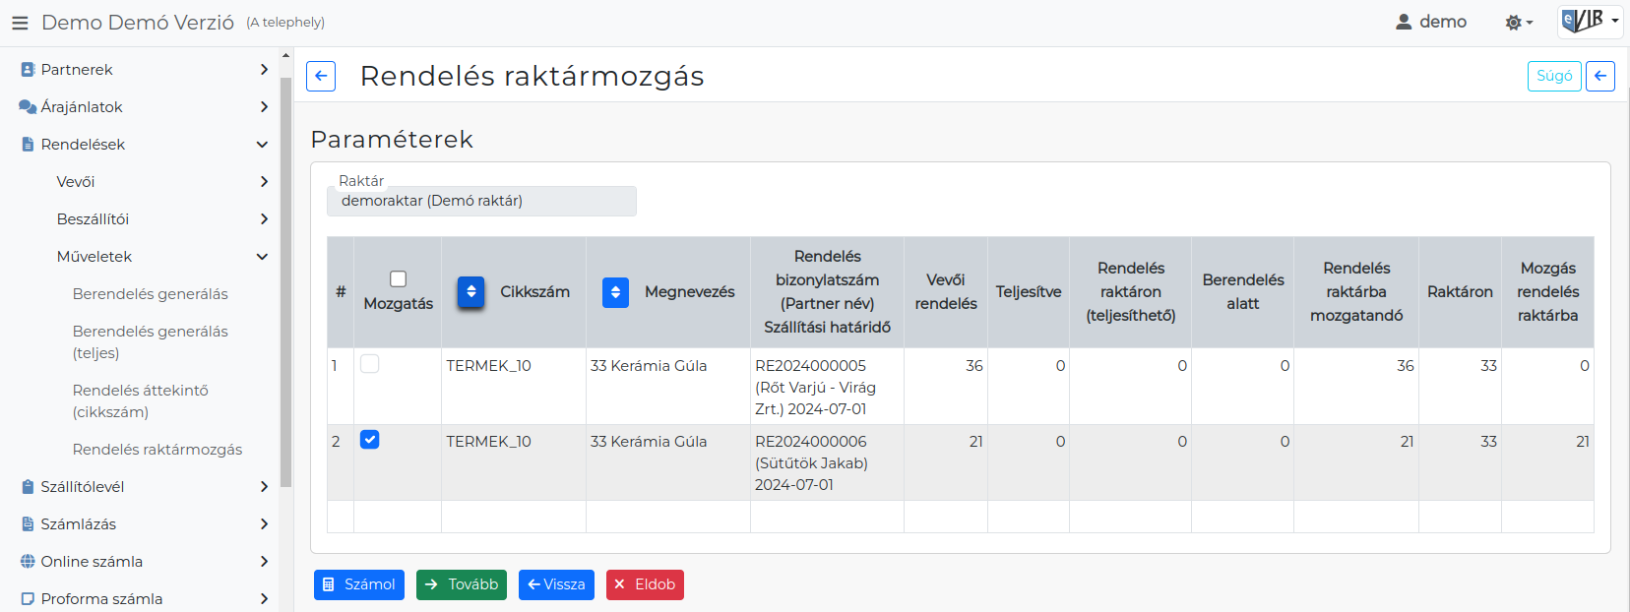This screenshot has width=1630, height=612.
Task: Click the demo user profile icon
Action: pyautogui.click(x=1404, y=22)
